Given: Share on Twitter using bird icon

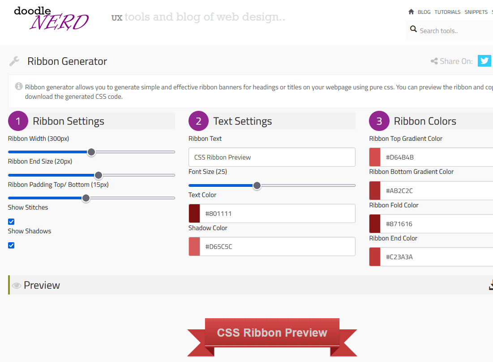Looking at the screenshot, I should point(484,61).
